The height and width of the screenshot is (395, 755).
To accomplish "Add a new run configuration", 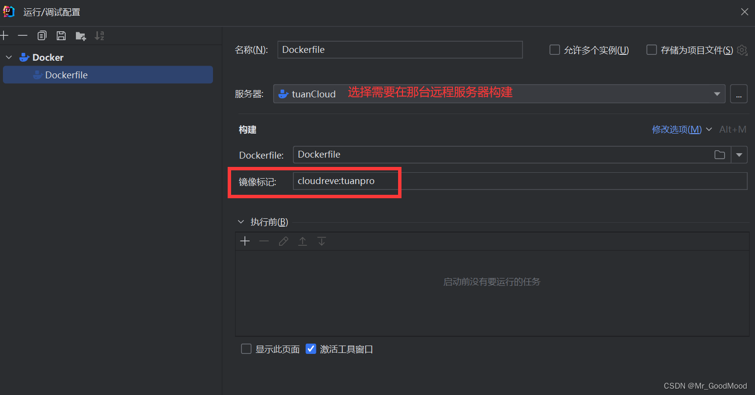I will (5, 35).
